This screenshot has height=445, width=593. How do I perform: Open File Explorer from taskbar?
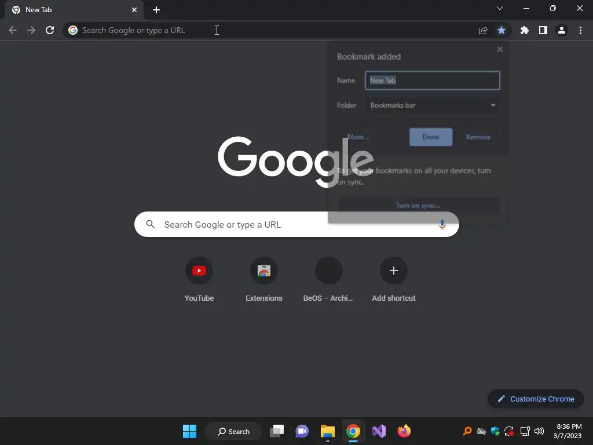pos(328,431)
